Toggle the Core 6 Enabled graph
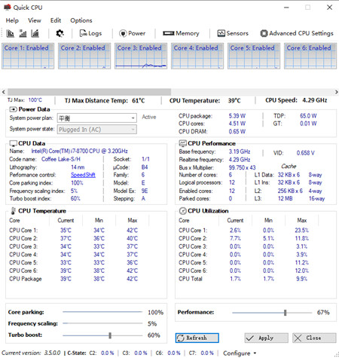The width and height of the screenshot is (339, 358). pos(310,56)
